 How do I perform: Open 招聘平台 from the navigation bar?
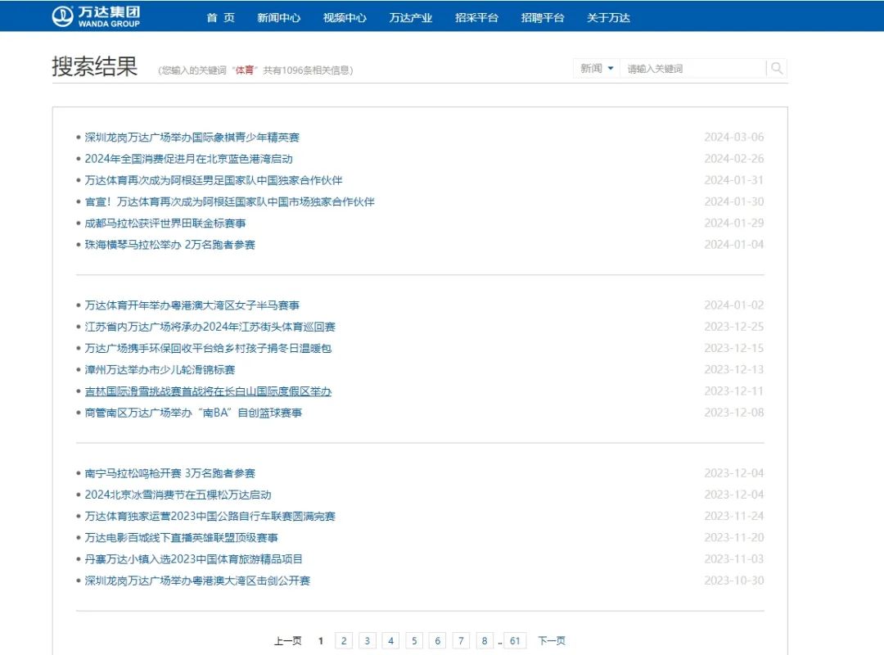point(543,17)
